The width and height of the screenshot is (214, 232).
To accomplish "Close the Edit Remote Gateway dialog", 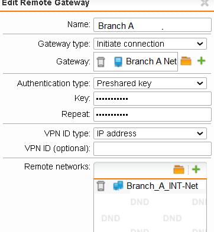I will tap(205, 3).
